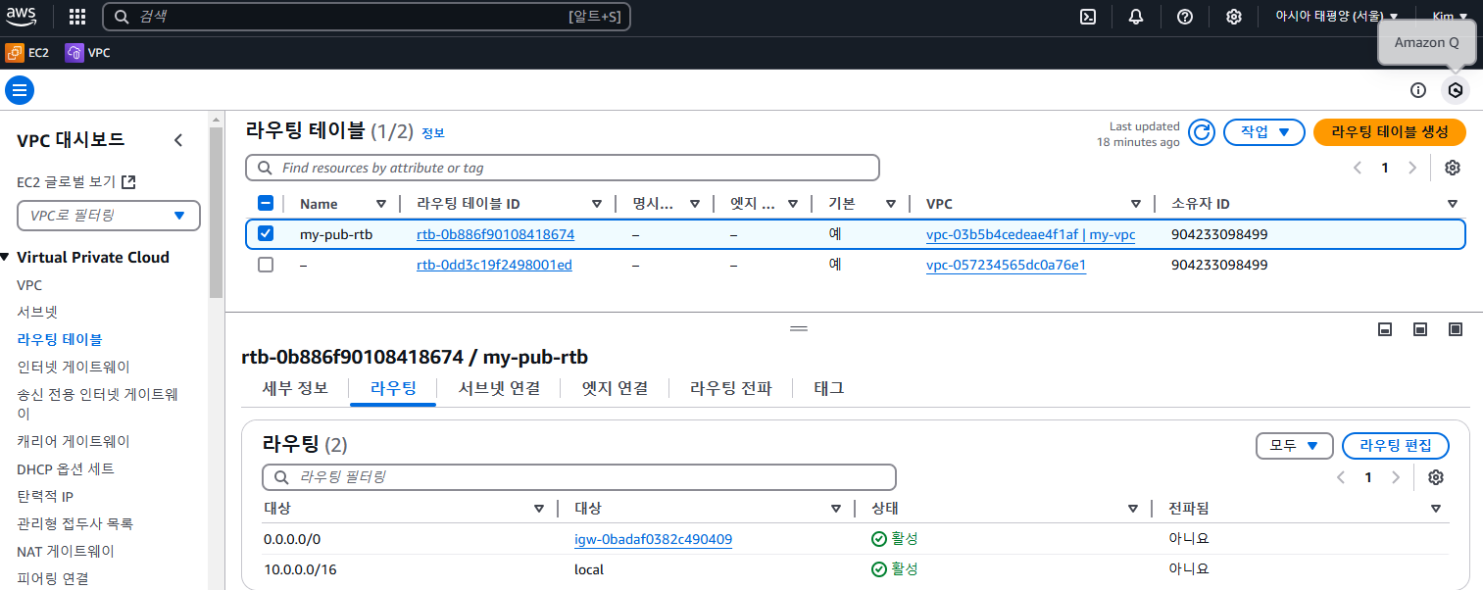Refresh the route tables list
The width and height of the screenshot is (1483, 590).
click(x=1202, y=132)
